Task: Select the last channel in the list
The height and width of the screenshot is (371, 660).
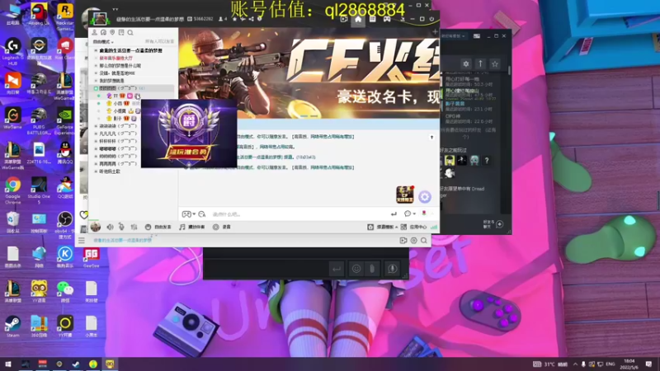Action: (x=110, y=171)
